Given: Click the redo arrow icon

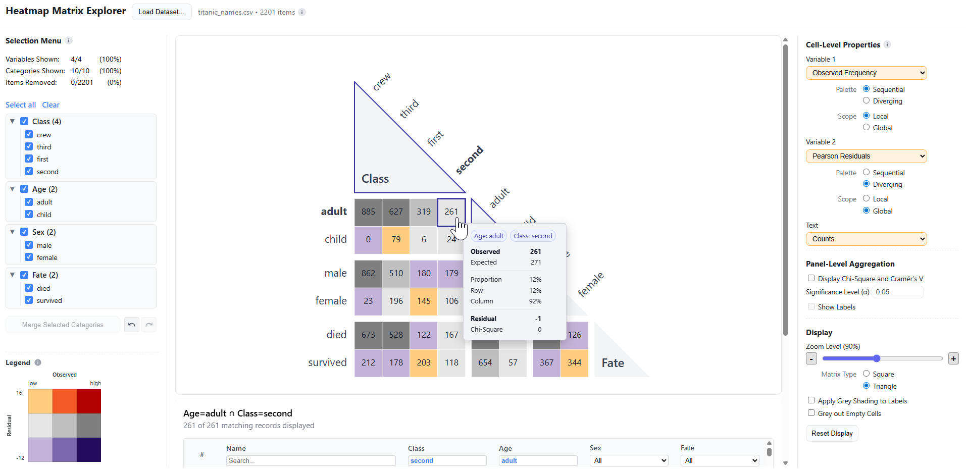Looking at the screenshot, I should pyautogui.click(x=149, y=325).
